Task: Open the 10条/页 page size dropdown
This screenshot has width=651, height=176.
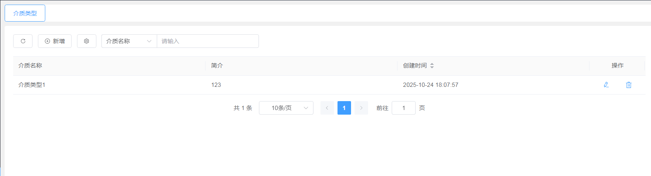Action: tap(286, 108)
